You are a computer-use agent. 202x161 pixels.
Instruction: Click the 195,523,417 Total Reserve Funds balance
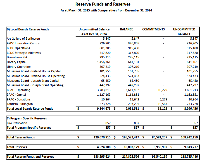click(131, 137)
